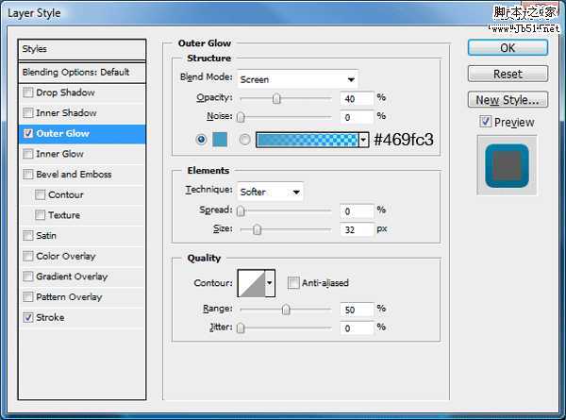This screenshot has width=566, height=420.
Task: Select the solid color glow radio button
Action: 201,140
